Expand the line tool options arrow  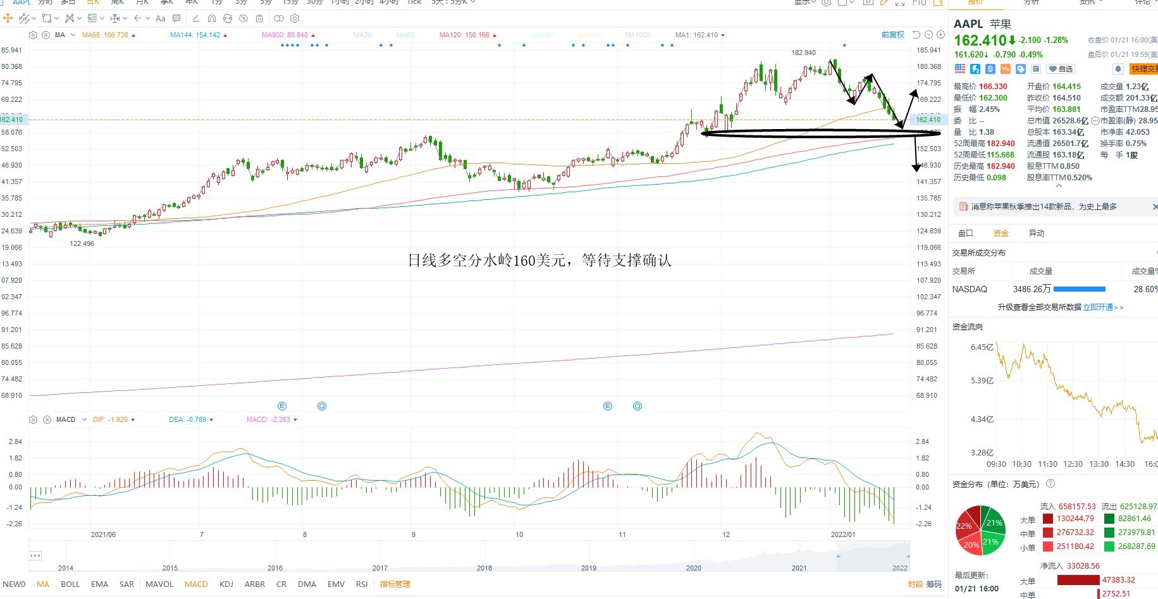34,18
